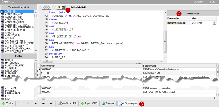Print results with Drucken button
The width and height of the screenshot is (219, 107).
108,103
